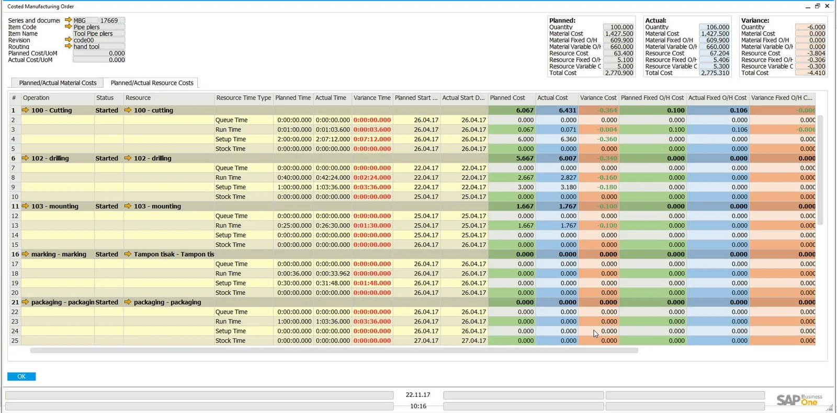The height and width of the screenshot is (413, 837).
Task: Select the Variance Total Cost value -4.410
Action: click(810, 73)
